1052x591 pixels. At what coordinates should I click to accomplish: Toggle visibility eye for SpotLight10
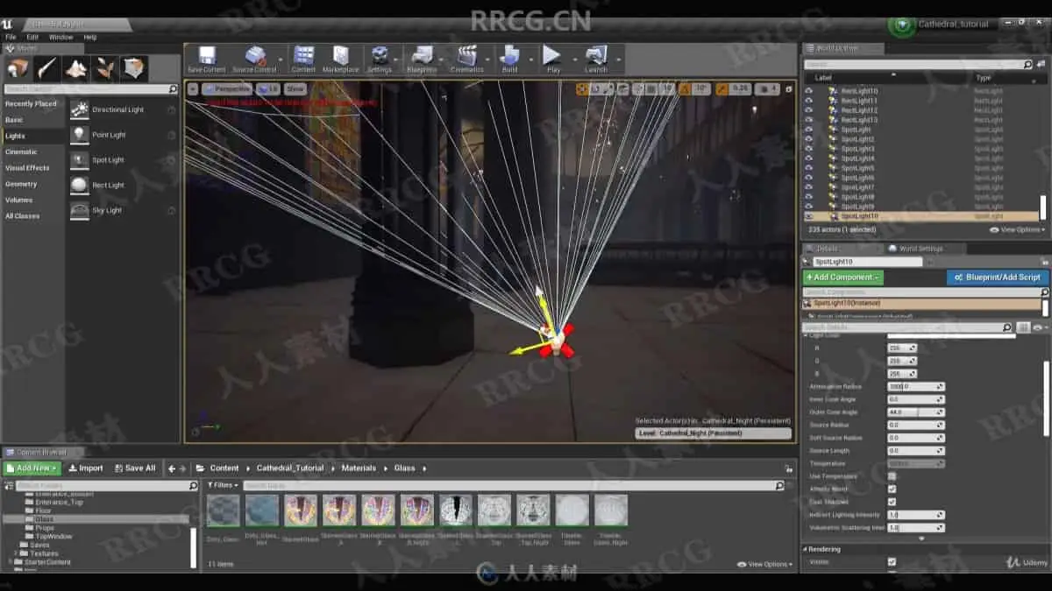(x=808, y=216)
